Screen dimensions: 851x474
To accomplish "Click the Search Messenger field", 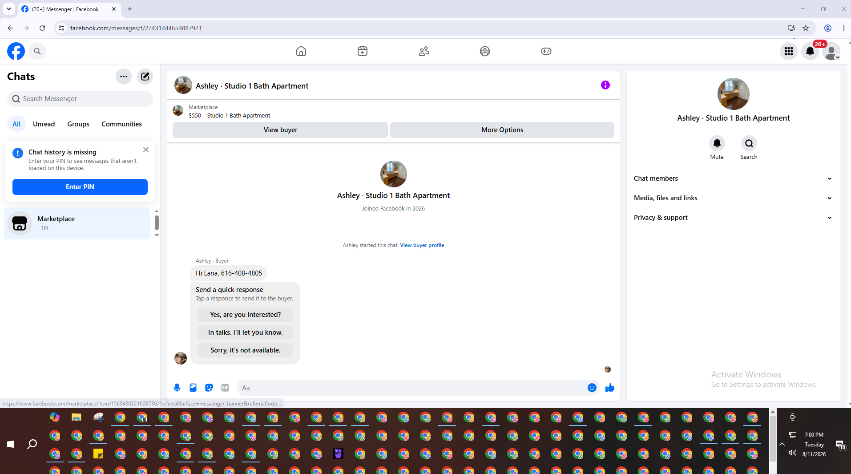I will pyautogui.click(x=80, y=99).
